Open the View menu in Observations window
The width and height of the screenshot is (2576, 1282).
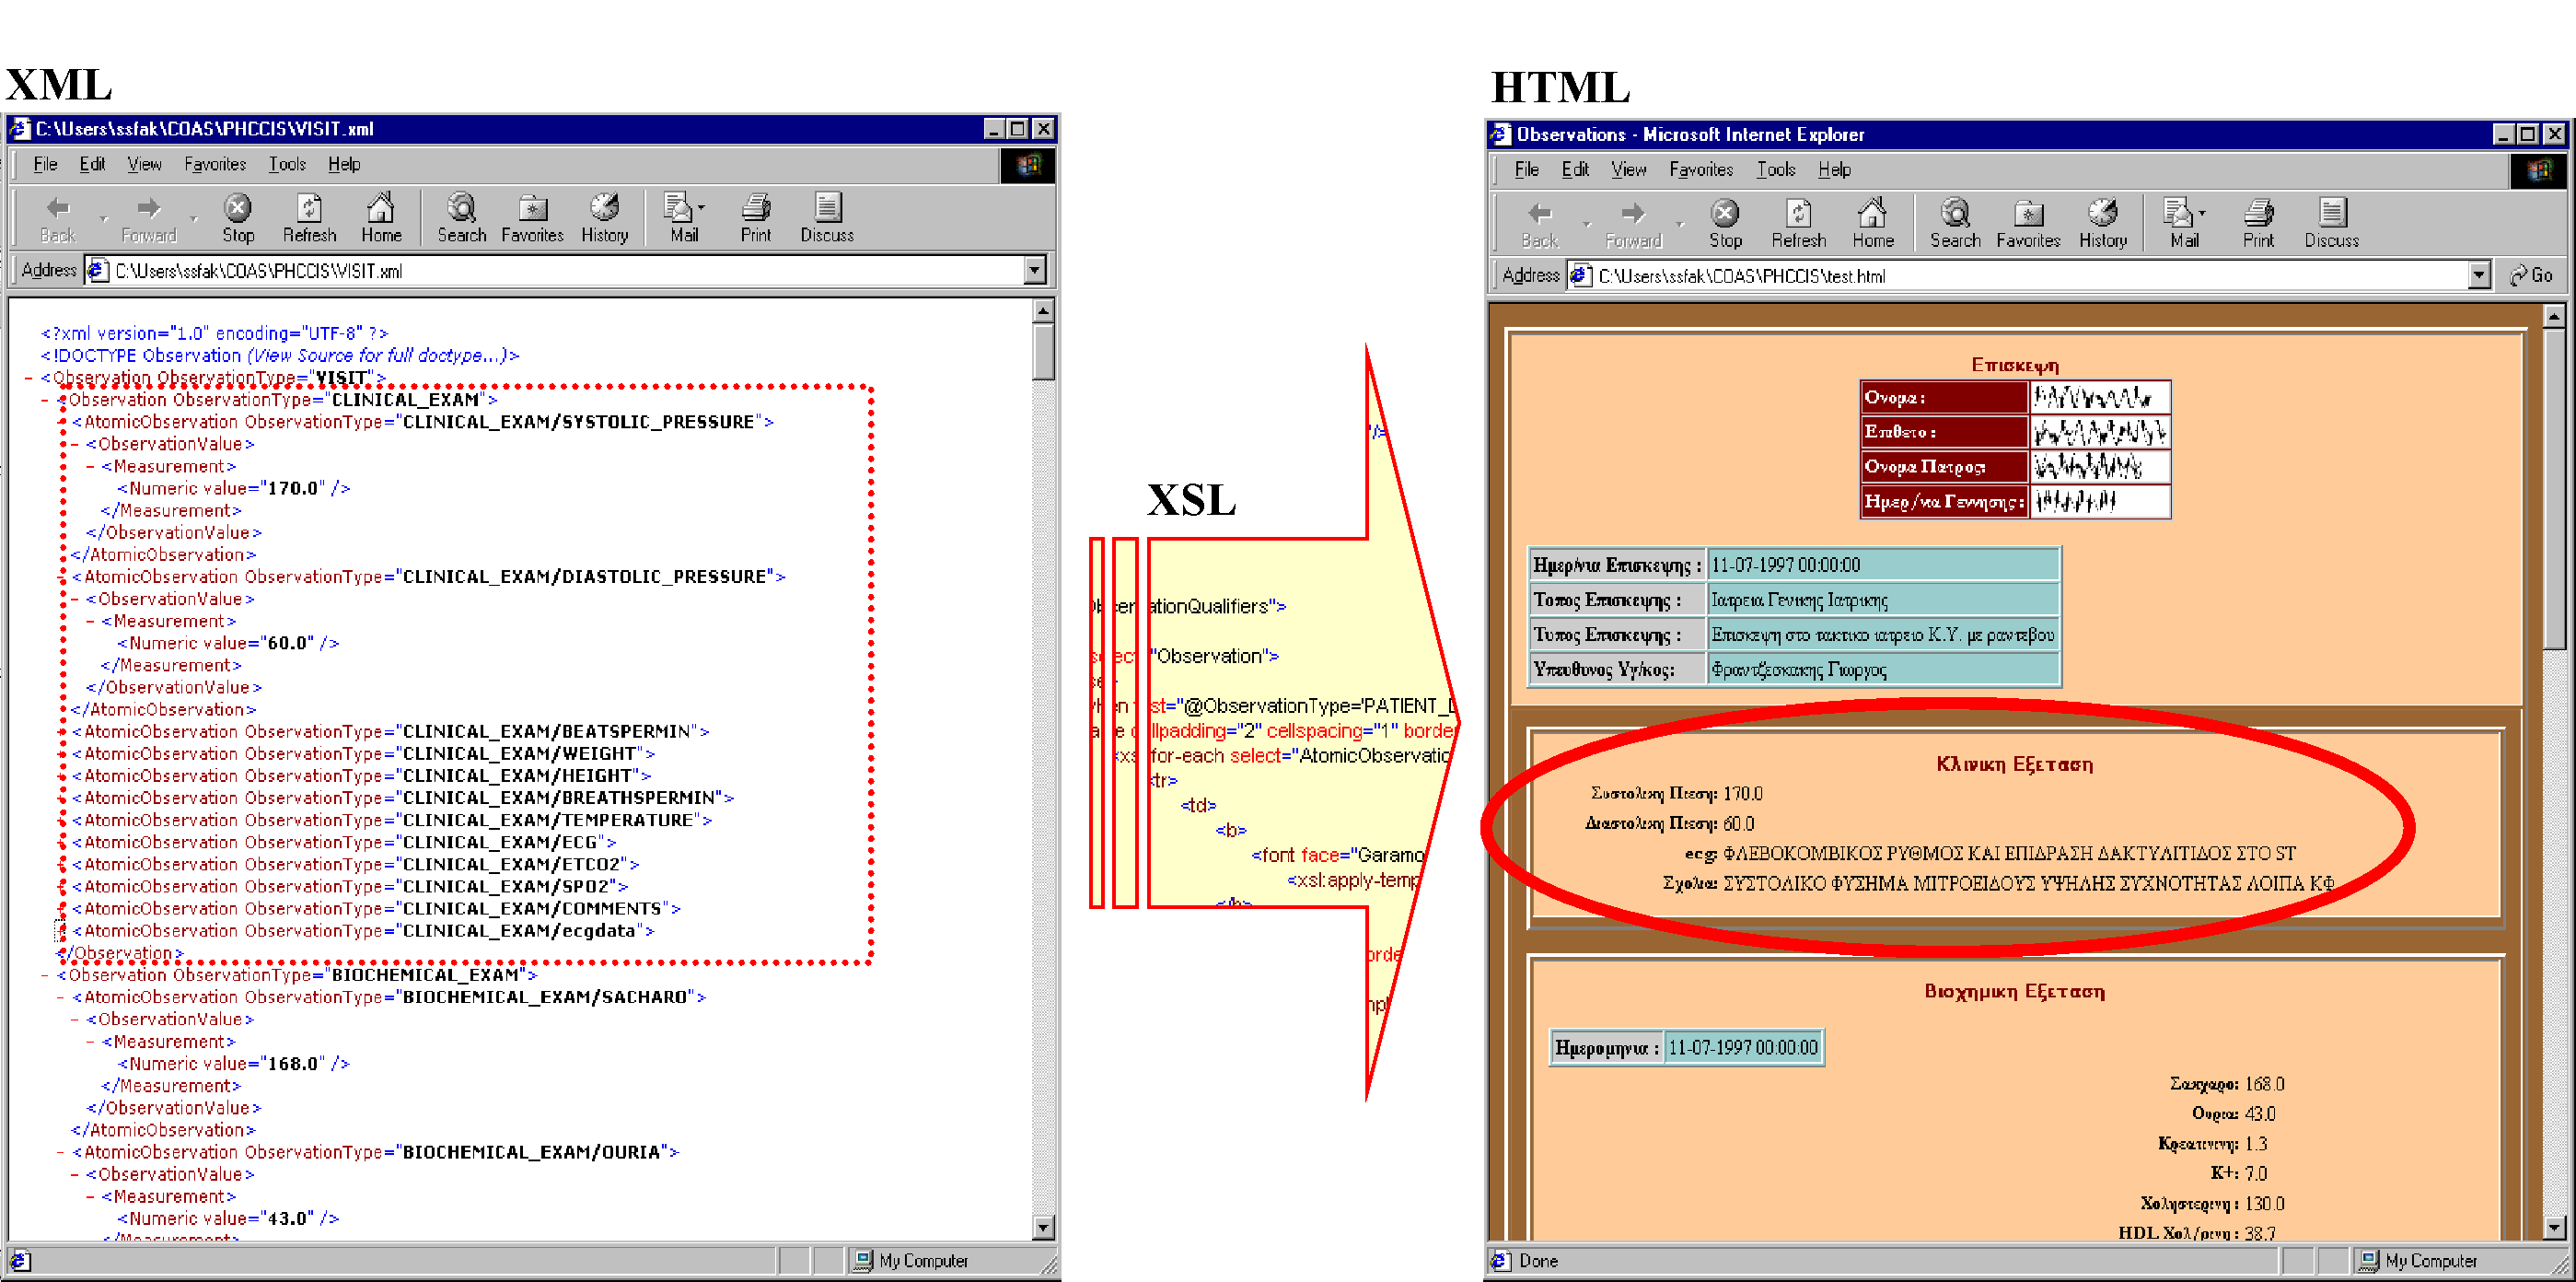(1627, 169)
